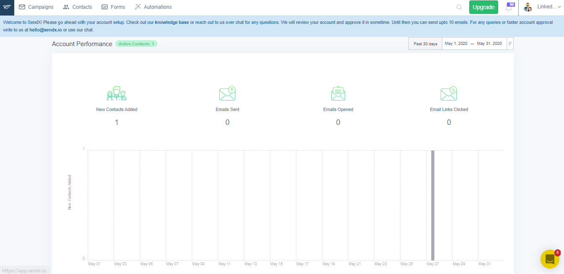Click the New Contacts Added icon

(x=117, y=93)
